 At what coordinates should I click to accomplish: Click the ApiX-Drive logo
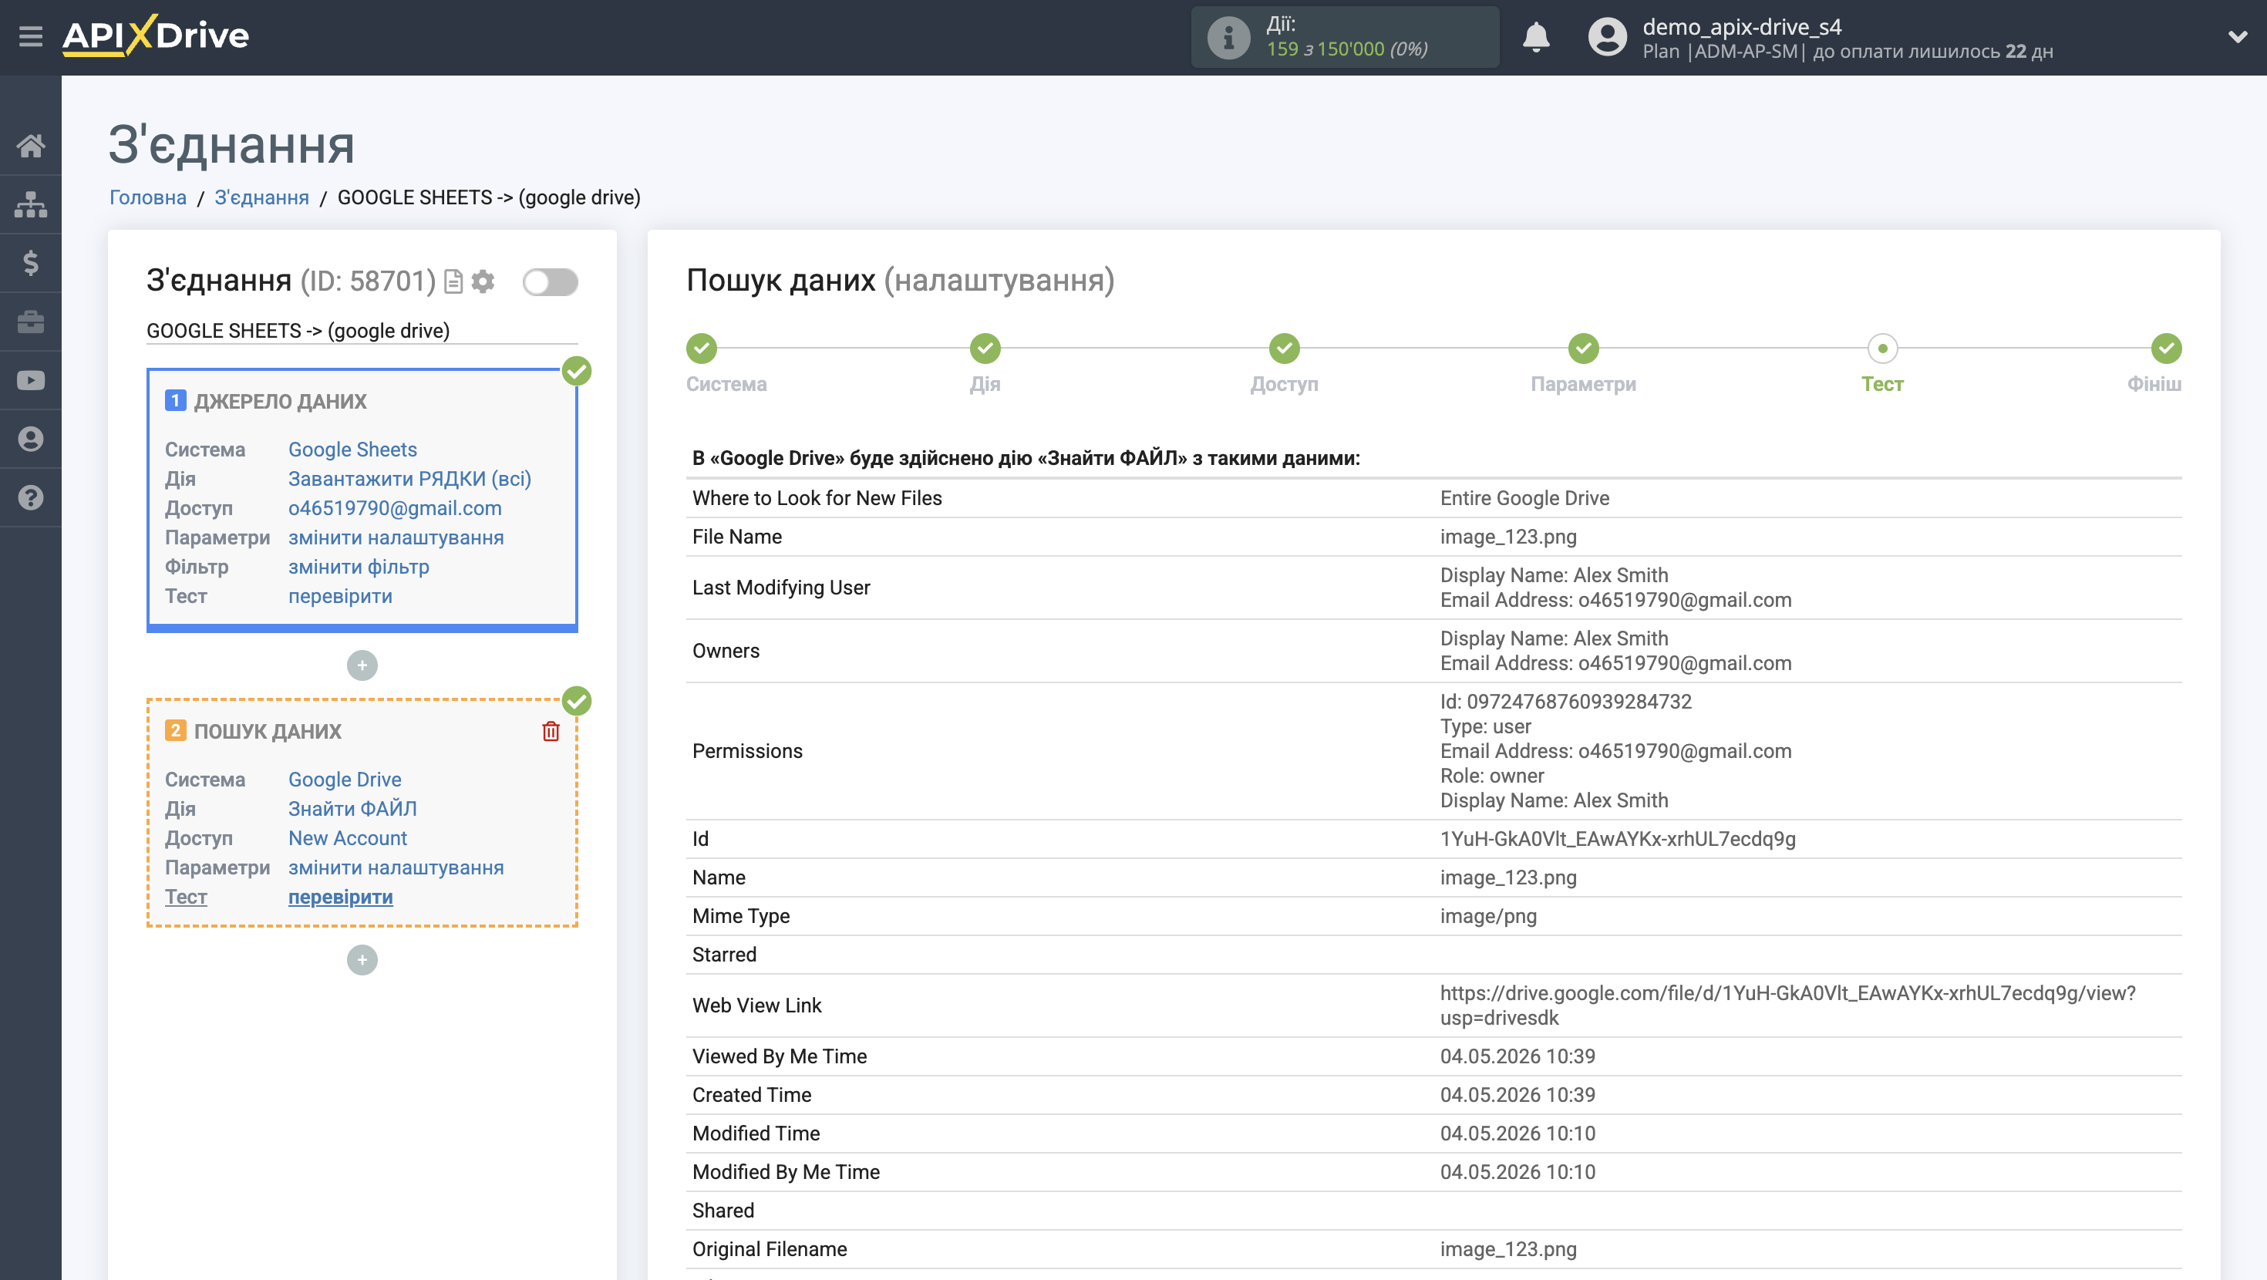click(156, 36)
